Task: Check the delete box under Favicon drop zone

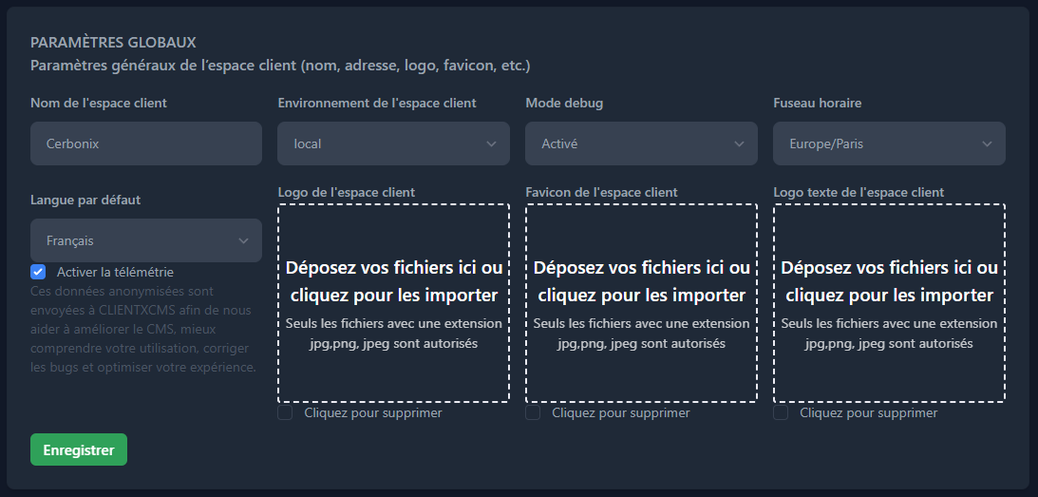Action: pyautogui.click(x=533, y=413)
